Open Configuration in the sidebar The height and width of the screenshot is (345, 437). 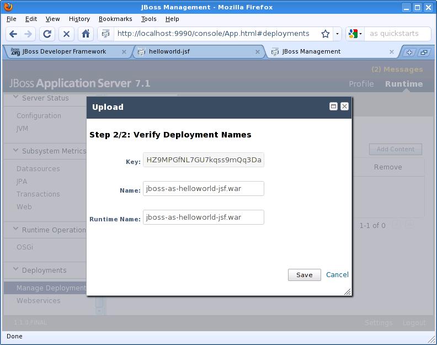coord(39,116)
